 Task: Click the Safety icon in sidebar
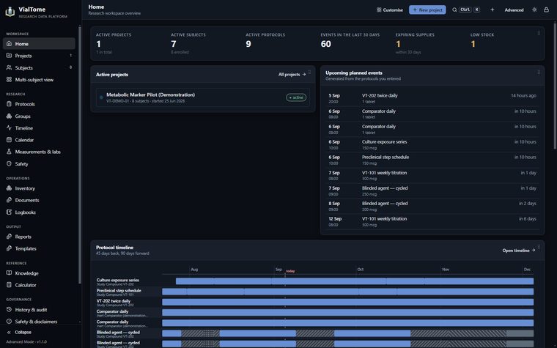[x=10, y=163]
